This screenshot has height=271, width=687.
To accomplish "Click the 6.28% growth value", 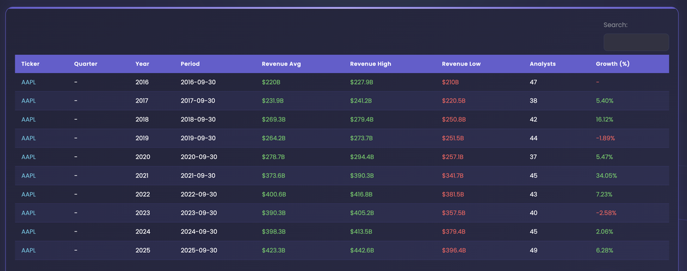I will click(x=604, y=250).
